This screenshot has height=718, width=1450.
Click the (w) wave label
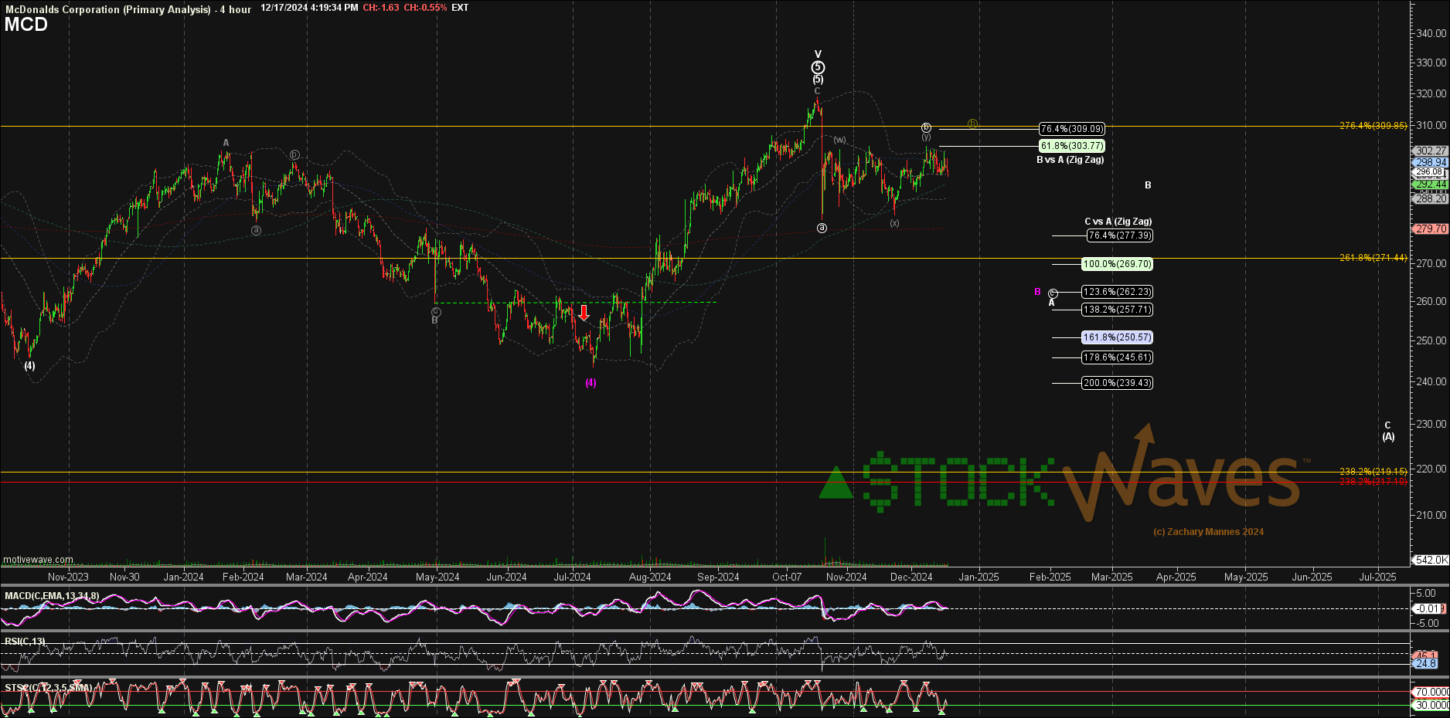839,140
